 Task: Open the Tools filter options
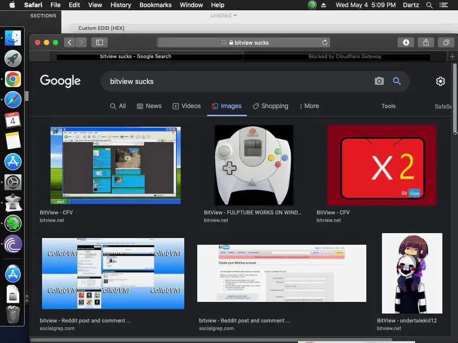[389, 106]
